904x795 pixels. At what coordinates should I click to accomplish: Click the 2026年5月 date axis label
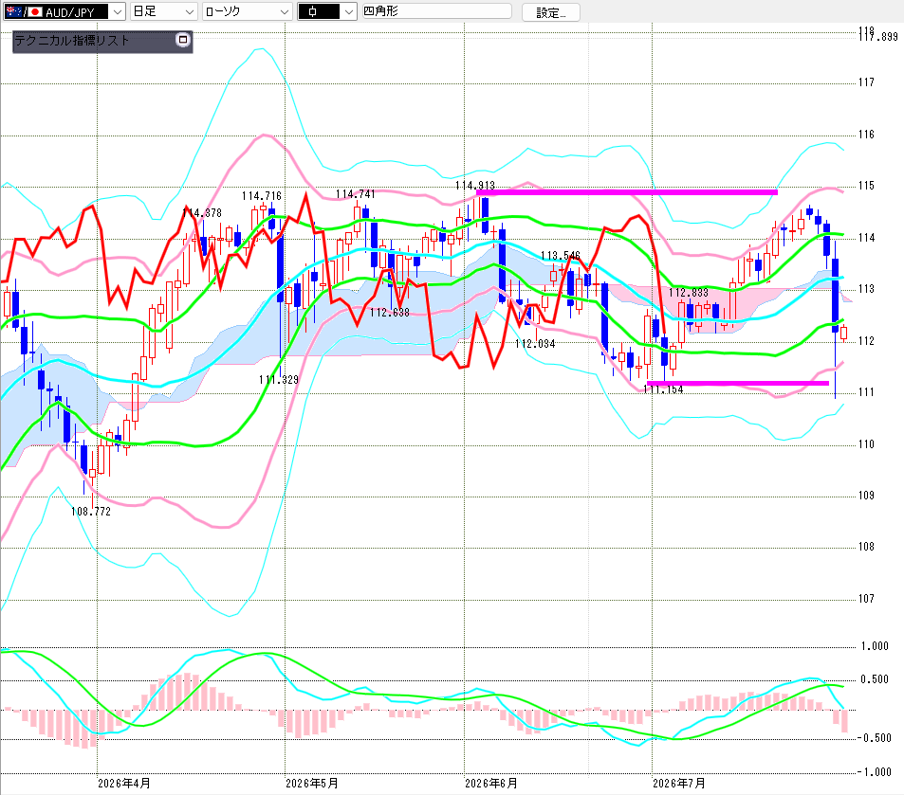coord(312,784)
